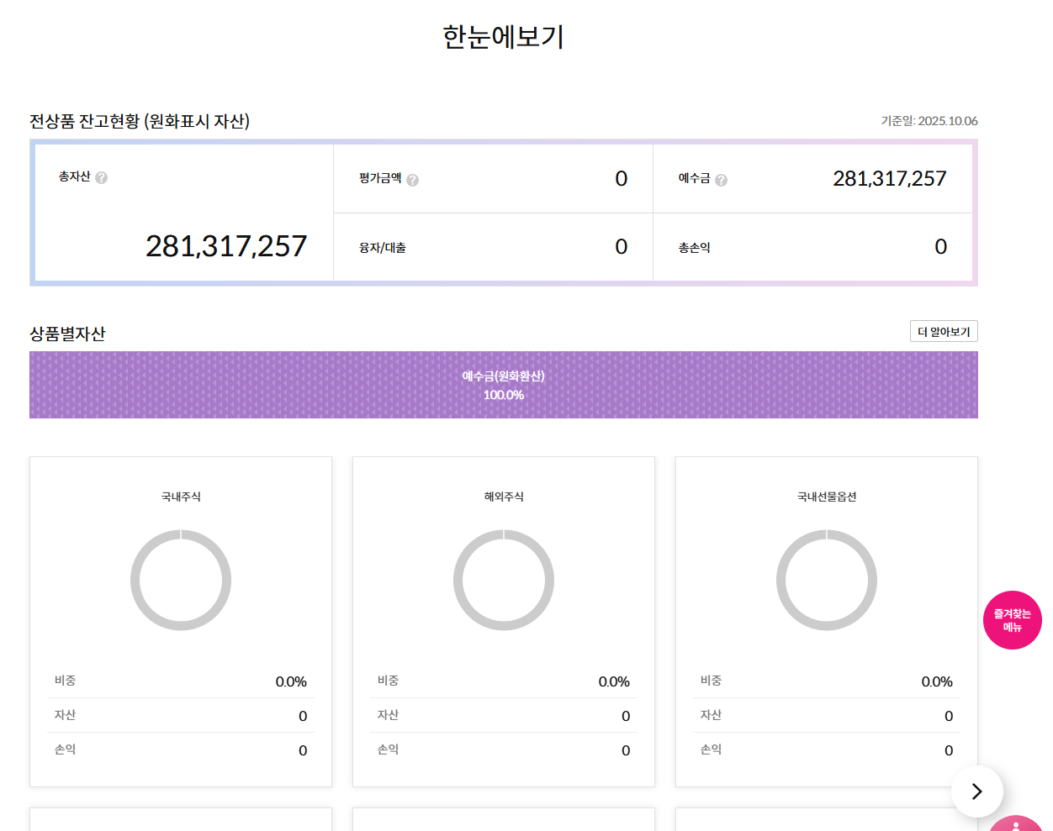Screen dimensions: 1053x831
Task: Select the 예수금(원화환산) 100.0% asset bar
Action: point(503,385)
